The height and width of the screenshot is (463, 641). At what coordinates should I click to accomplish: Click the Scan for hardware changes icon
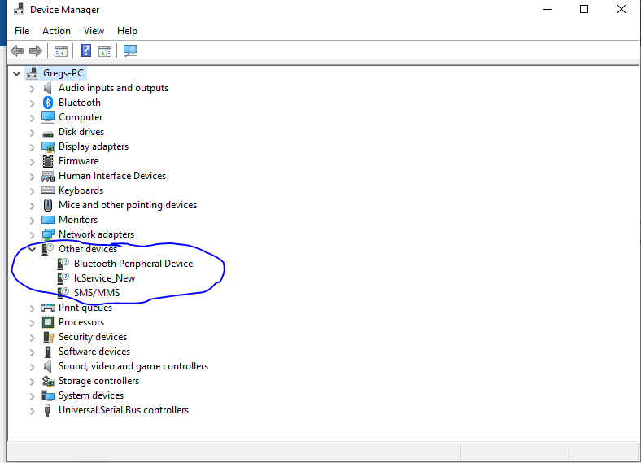coord(130,50)
